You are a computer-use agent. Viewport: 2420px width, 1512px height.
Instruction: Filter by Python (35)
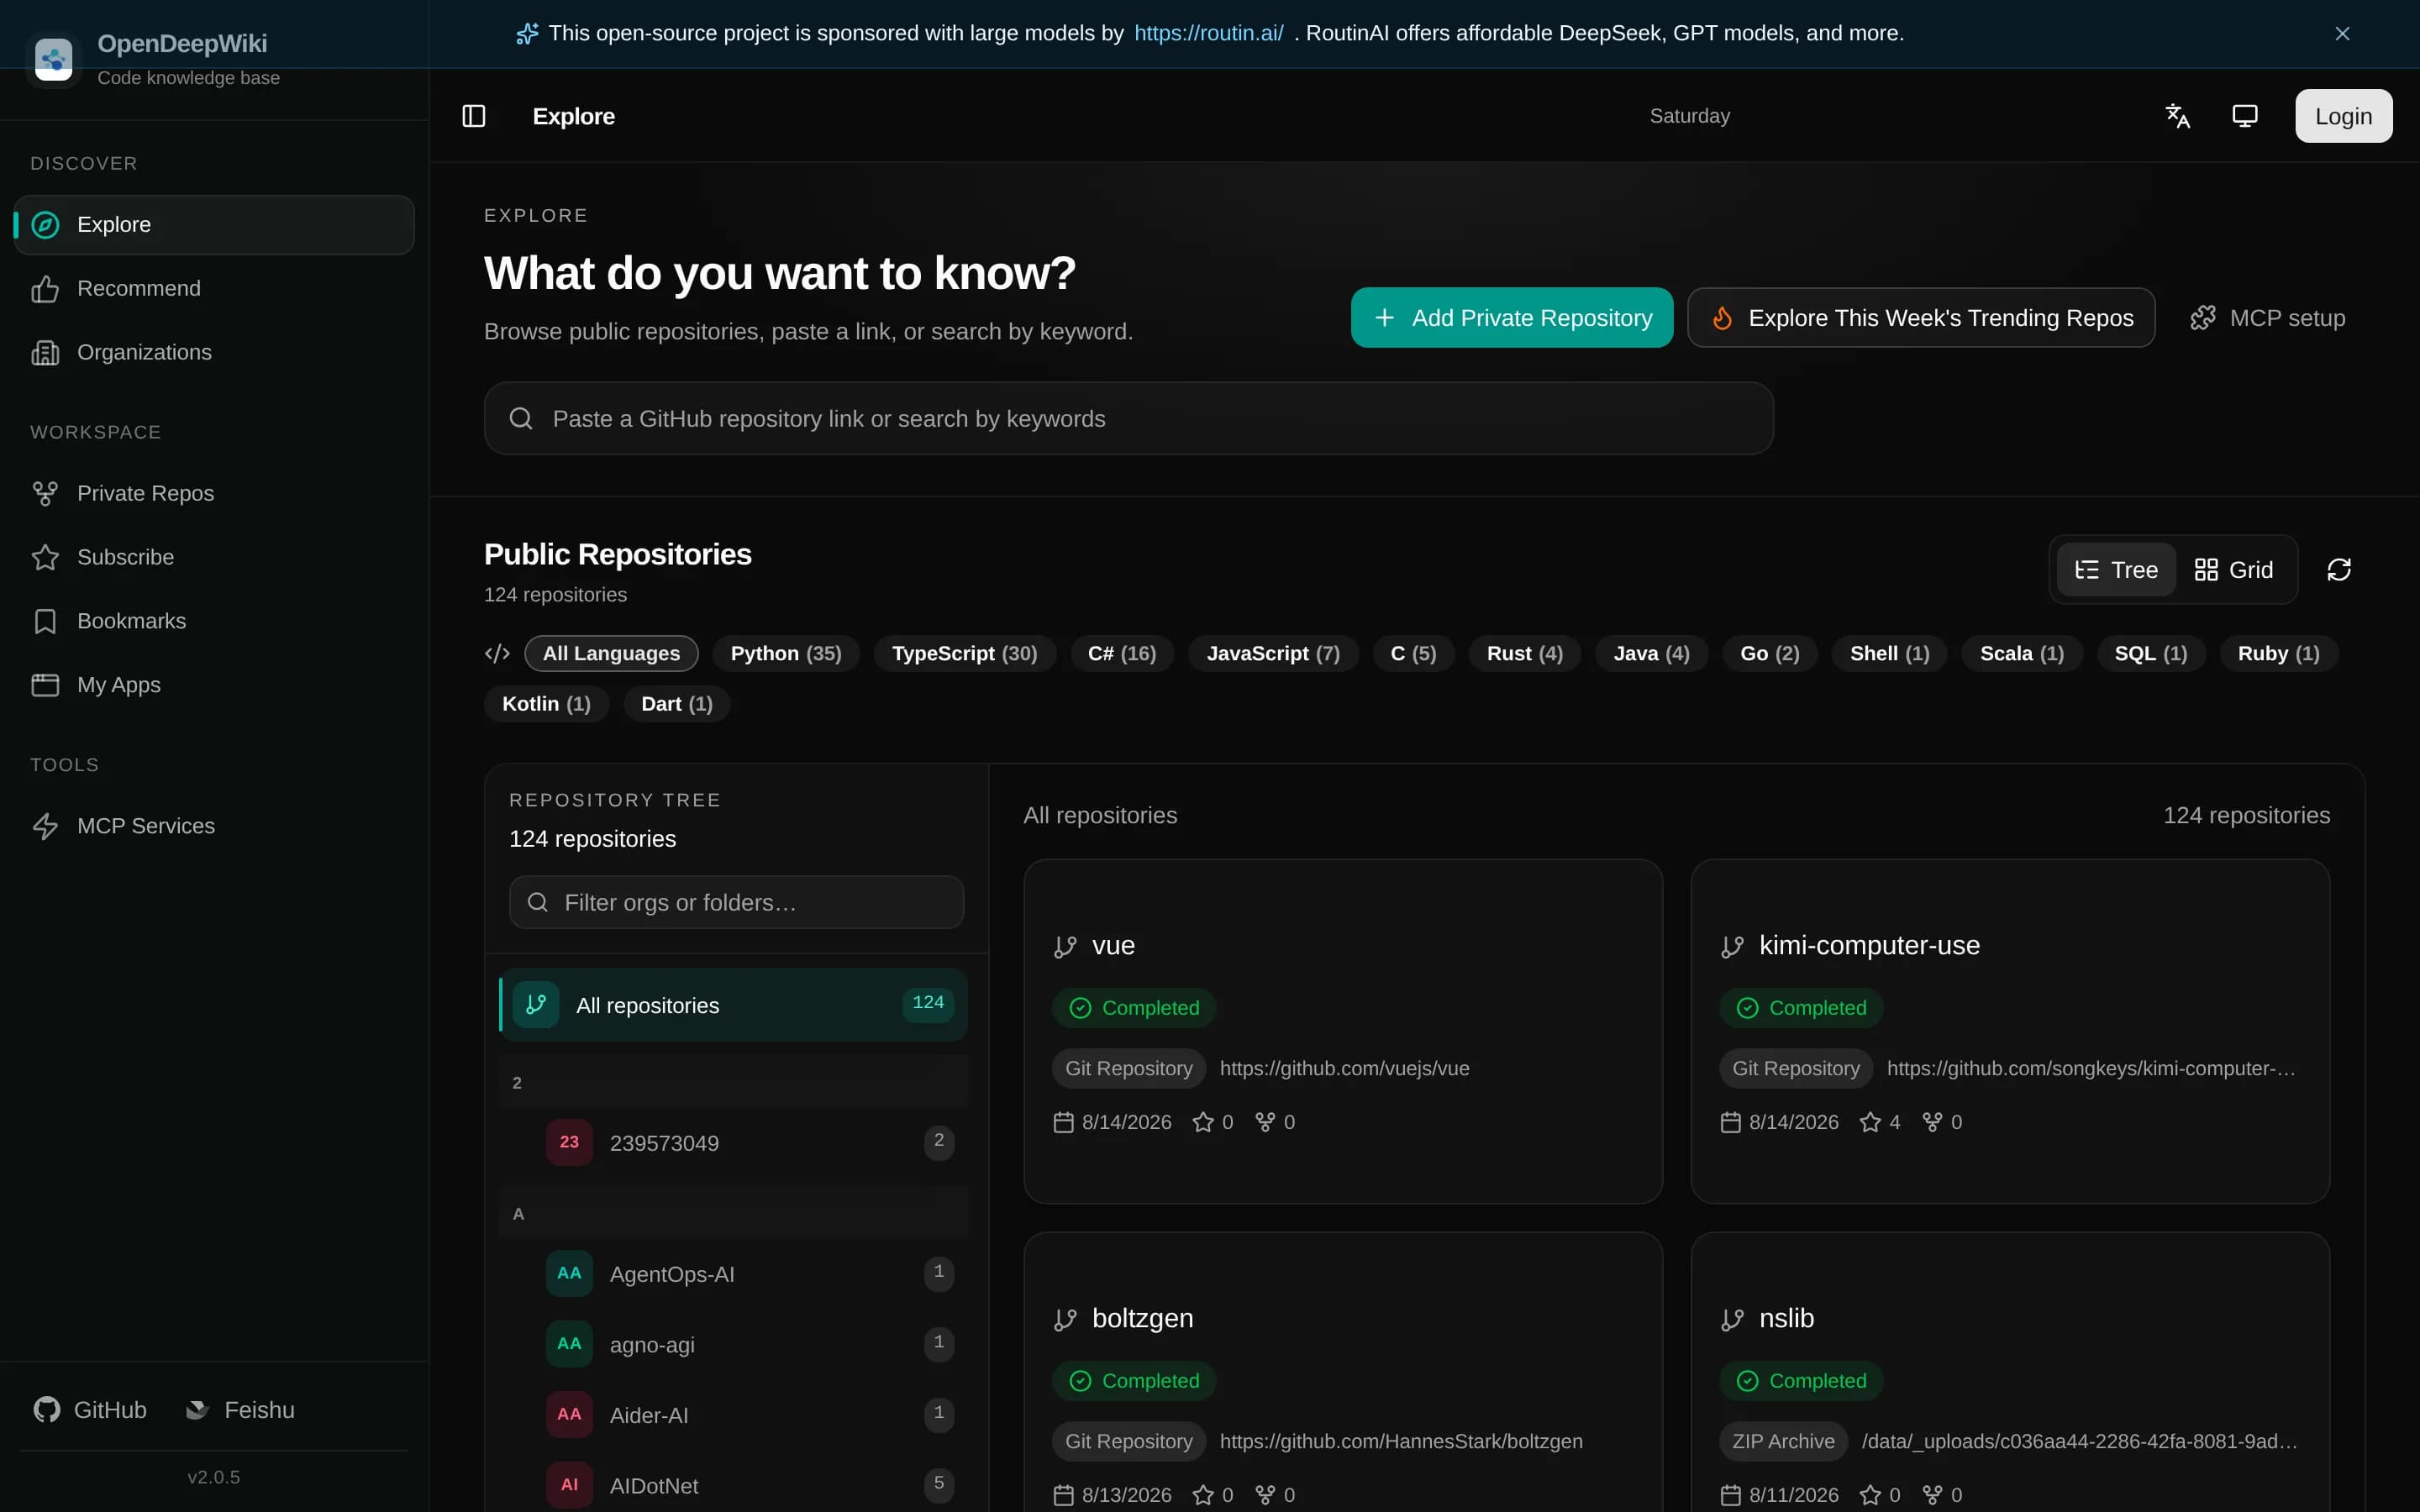[786, 653]
